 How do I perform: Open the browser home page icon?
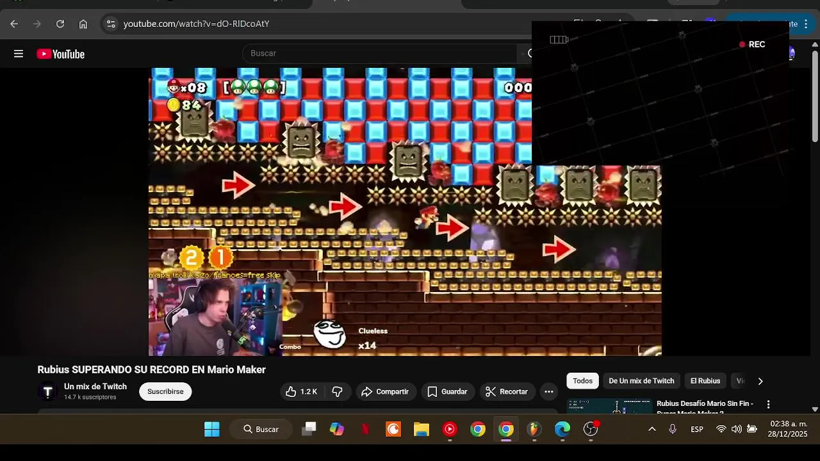coord(83,24)
